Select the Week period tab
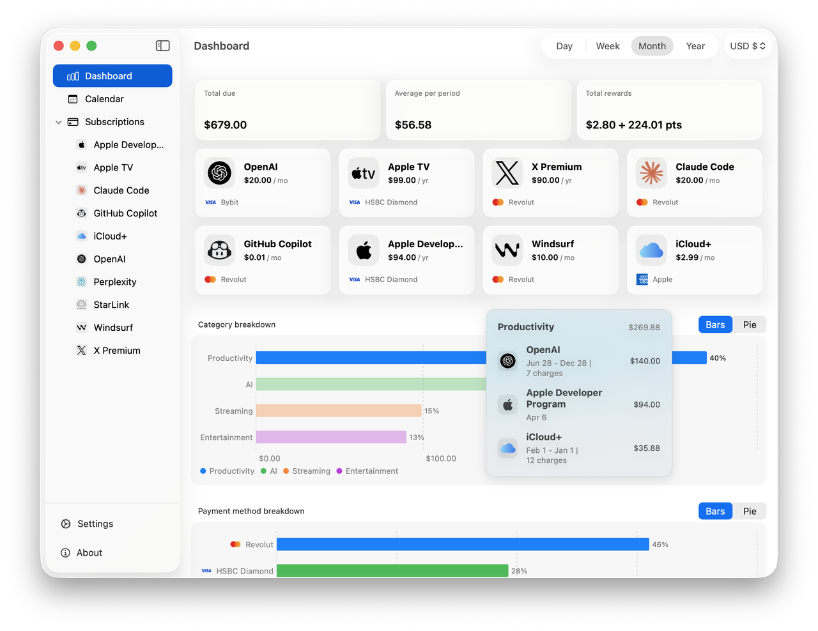This screenshot has width=818, height=631. pos(607,46)
